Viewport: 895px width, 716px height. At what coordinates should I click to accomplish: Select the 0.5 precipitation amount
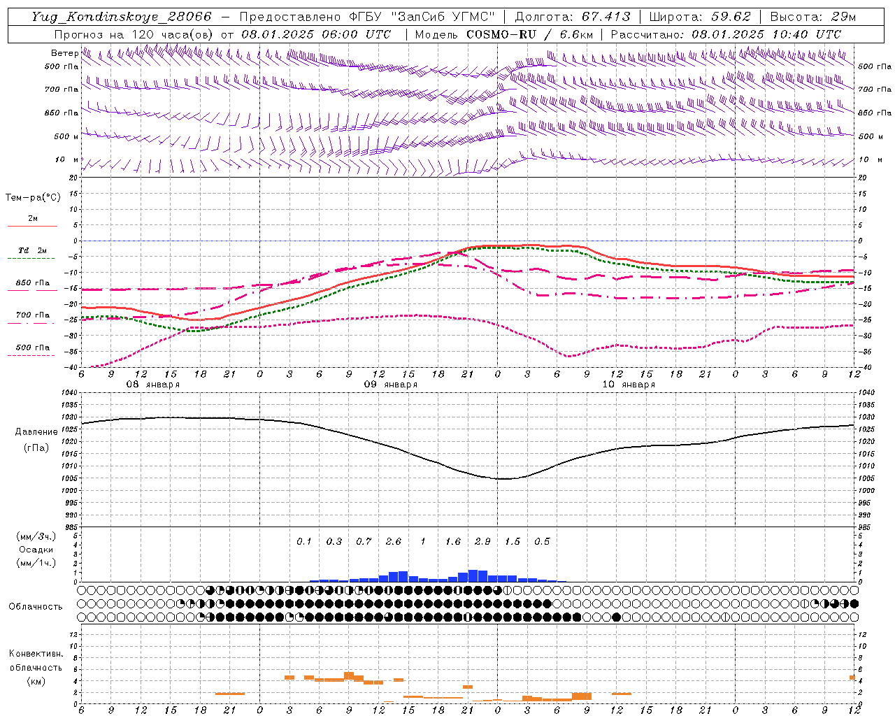[542, 541]
